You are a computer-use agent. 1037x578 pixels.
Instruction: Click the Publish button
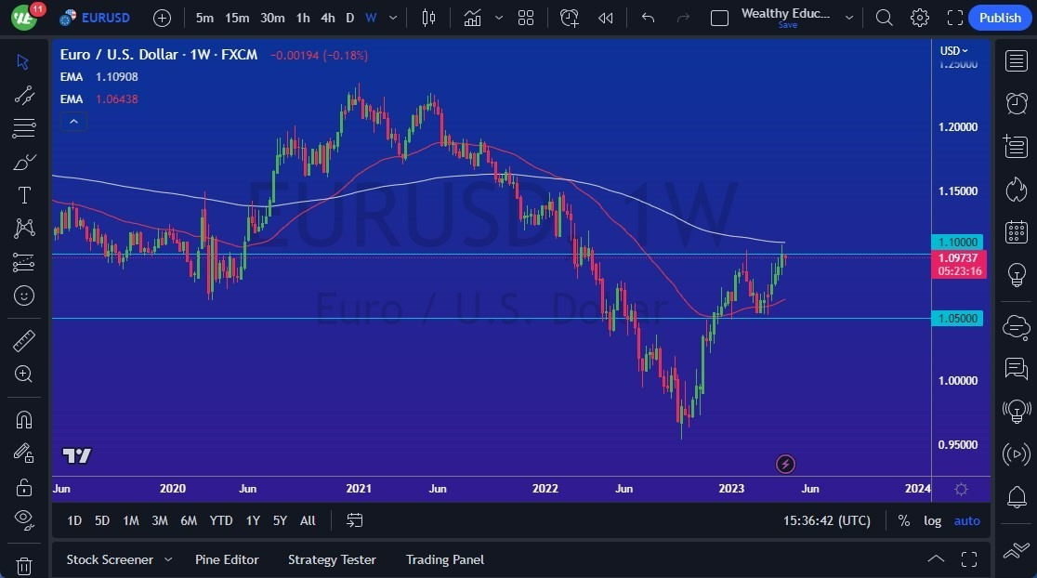pos(1000,18)
